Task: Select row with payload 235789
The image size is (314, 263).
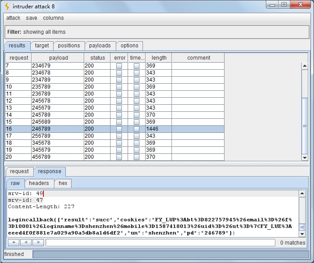Action: click(114, 87)
